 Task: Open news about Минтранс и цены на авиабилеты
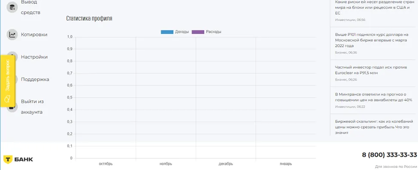374,97
